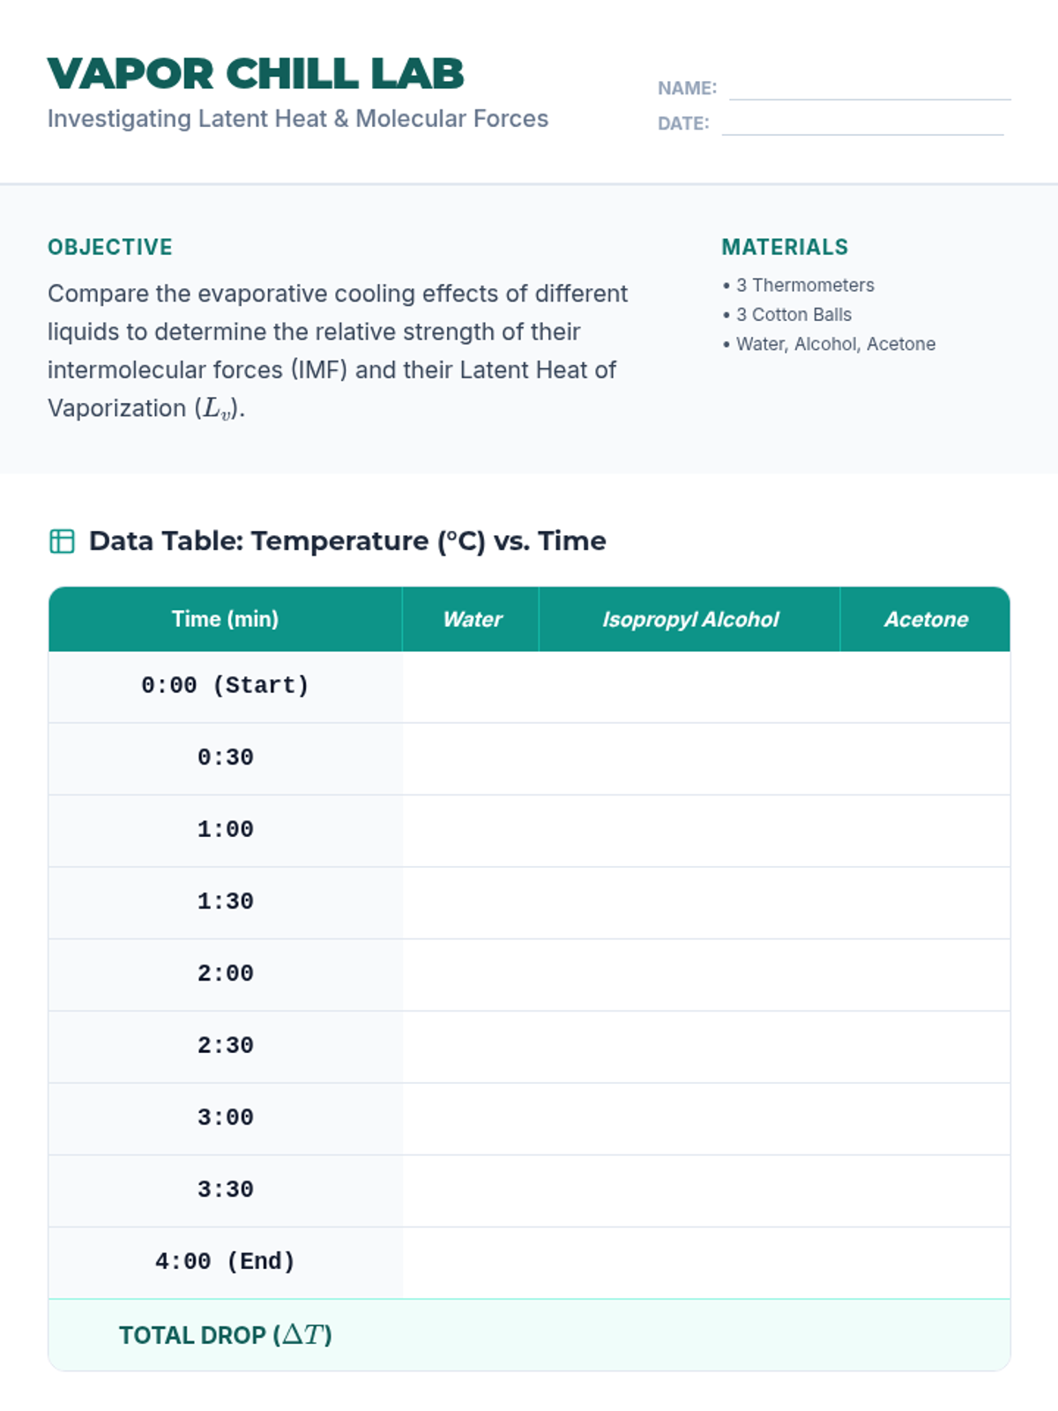Click the Acetone cell in 4:00 (End) row
The image size is (1058, 1411).
point(925,1263)
